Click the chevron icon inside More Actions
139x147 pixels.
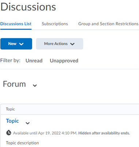[x=72, y=44]
